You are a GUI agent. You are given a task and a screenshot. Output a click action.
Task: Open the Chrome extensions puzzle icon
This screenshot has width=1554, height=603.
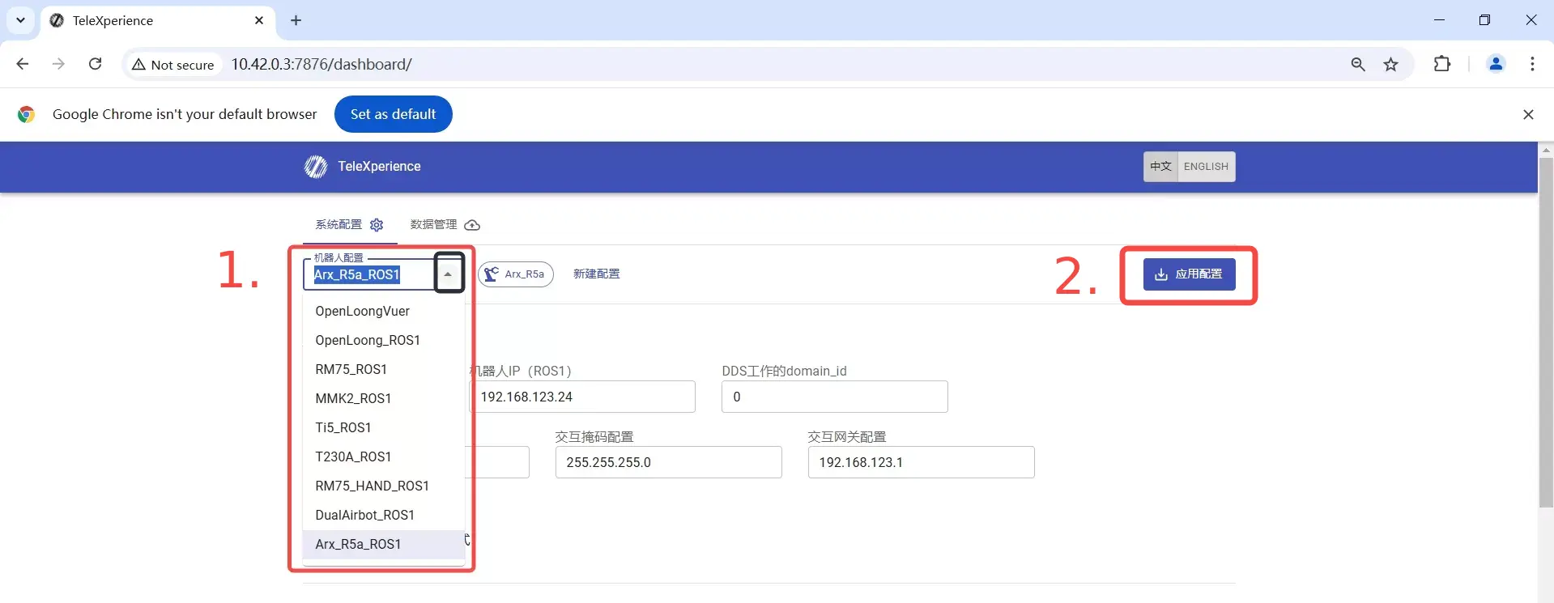click(1441, 64)
